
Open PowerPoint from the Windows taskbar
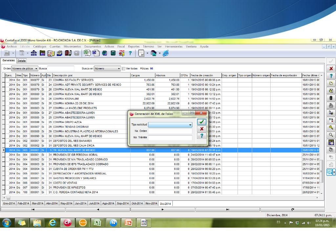tap(128, 223)
